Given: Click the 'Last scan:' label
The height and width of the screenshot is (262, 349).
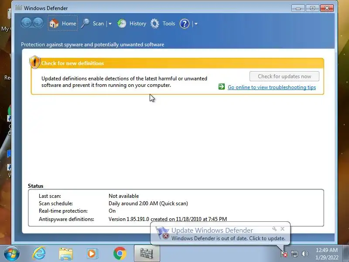Looking at the screenshot, I should [x=50, y=196].
